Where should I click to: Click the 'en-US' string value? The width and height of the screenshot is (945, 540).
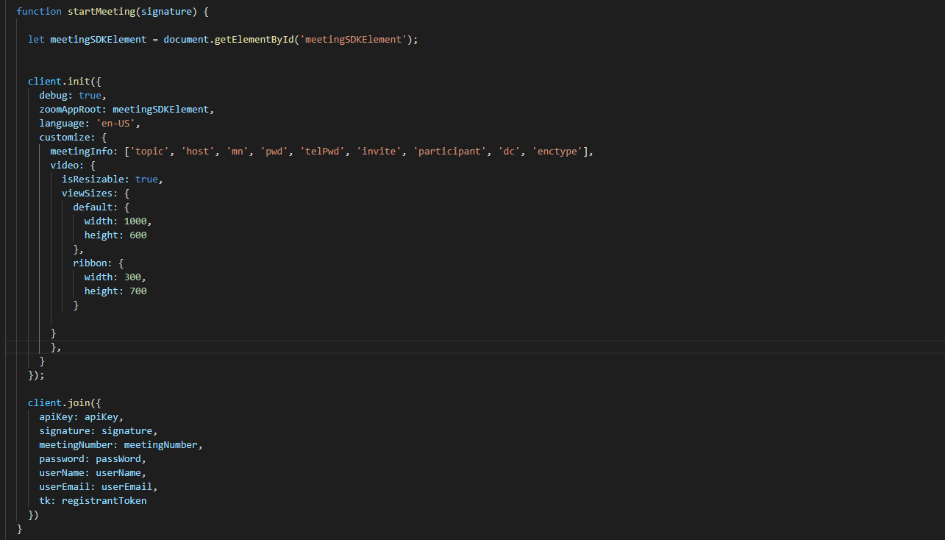tap(115, 124)
